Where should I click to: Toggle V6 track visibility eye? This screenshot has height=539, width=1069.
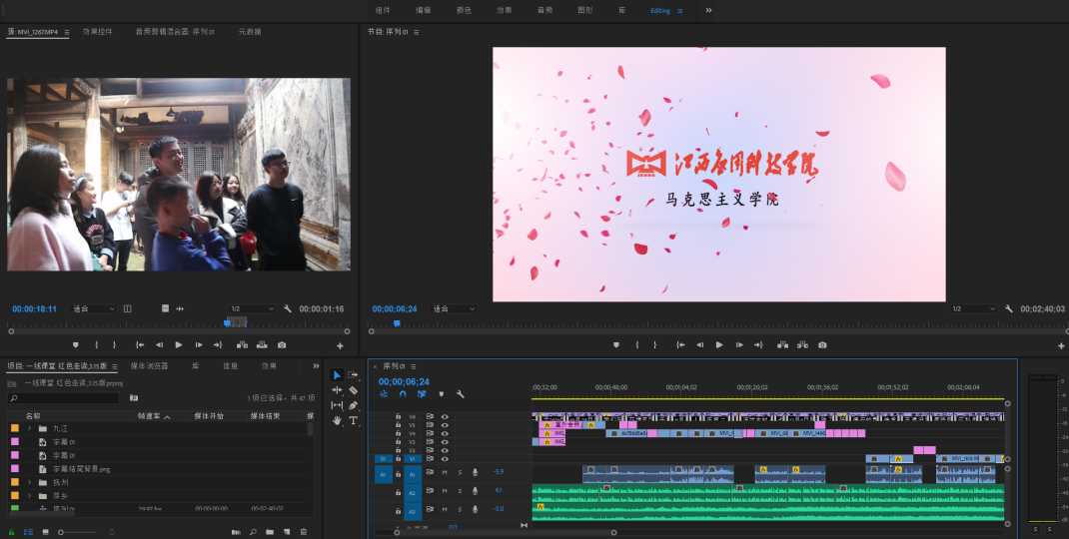click(x=445, y=416)
